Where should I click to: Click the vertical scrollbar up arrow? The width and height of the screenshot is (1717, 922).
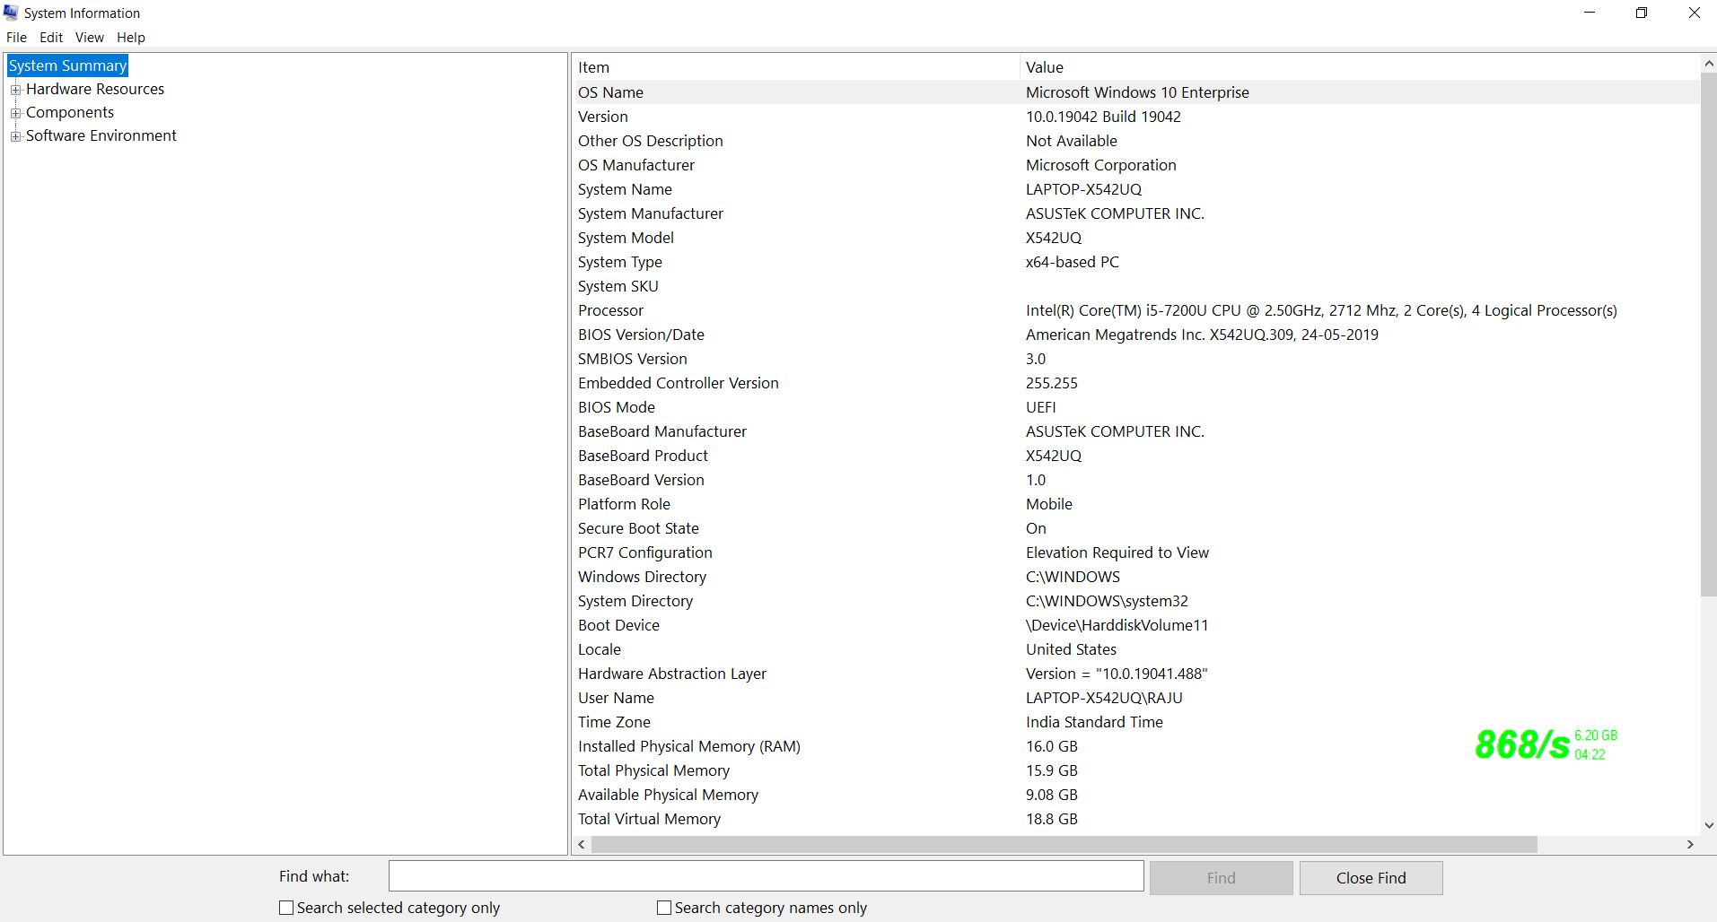(x=1708, y=65)
